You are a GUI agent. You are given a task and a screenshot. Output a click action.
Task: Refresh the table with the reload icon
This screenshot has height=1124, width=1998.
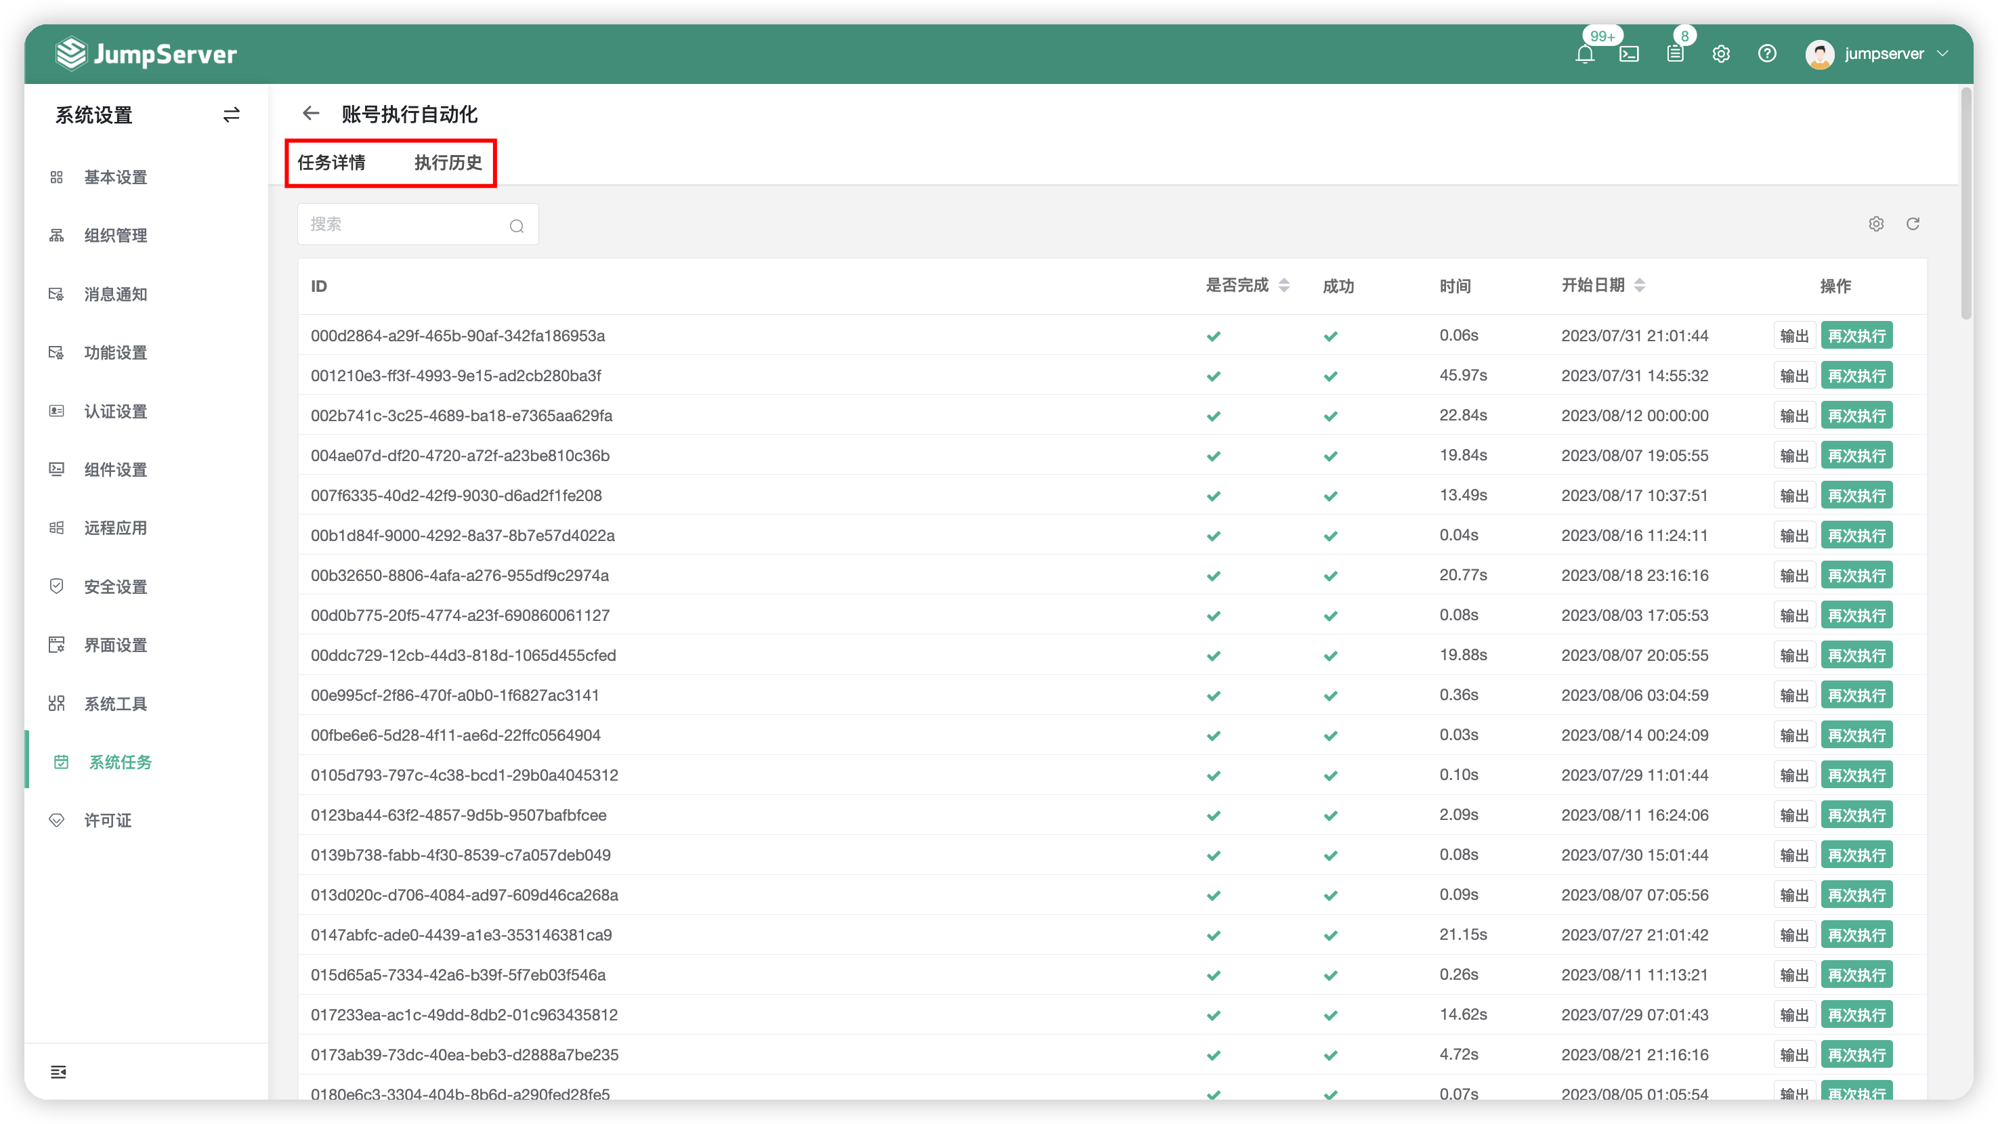[x=1913, y=224]
